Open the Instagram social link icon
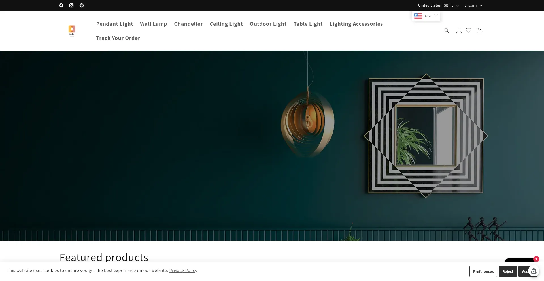This screenshot has height=281, width=544. 71,5
